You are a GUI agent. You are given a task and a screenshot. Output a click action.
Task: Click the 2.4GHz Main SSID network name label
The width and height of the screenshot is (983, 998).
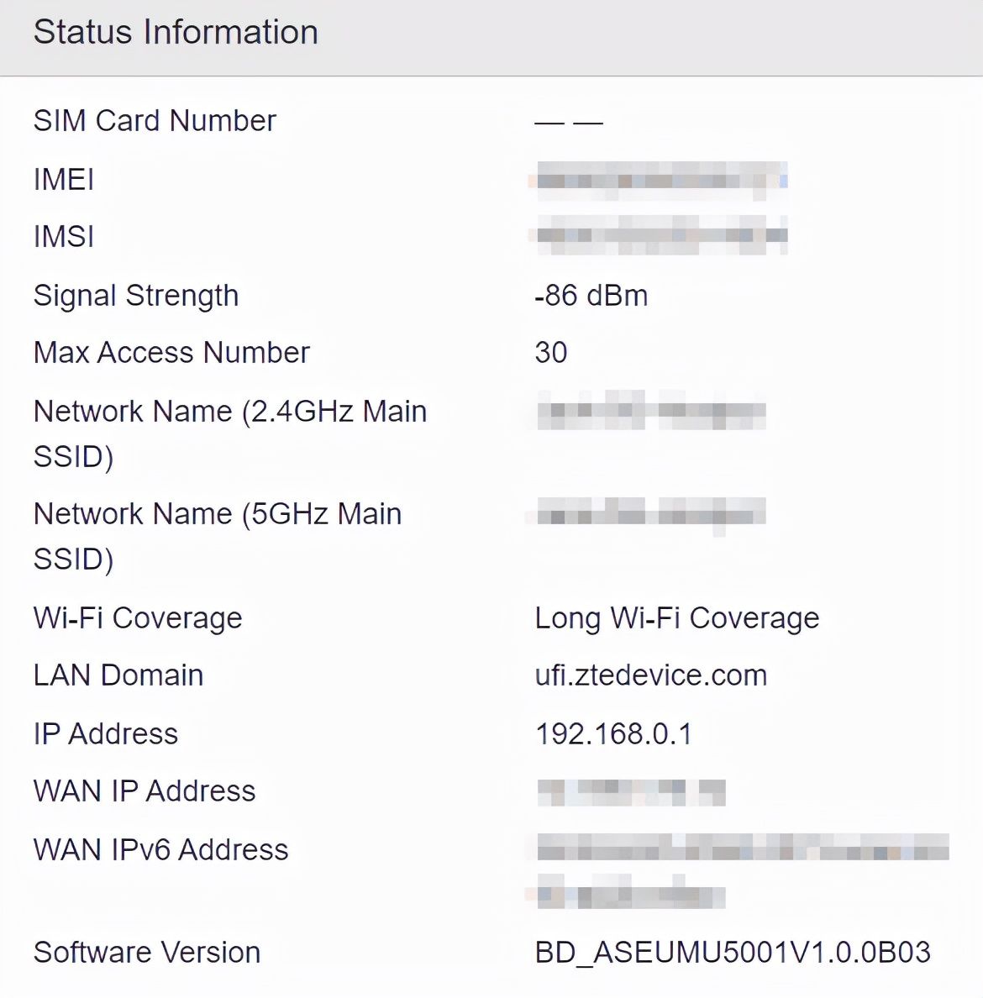click(x=229, y=433)
